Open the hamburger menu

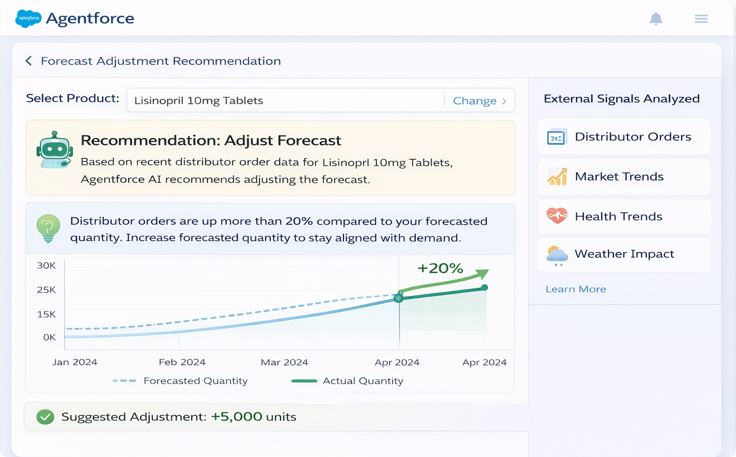tap(701, 19)
